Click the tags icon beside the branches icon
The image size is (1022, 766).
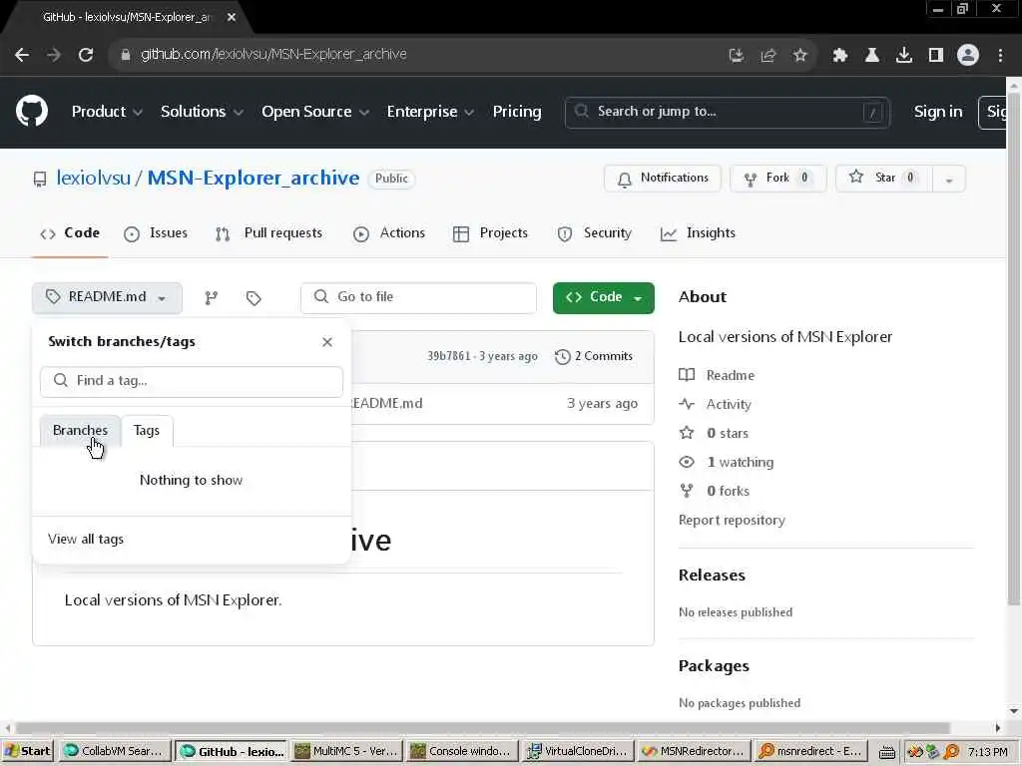(x=254, y=297)
